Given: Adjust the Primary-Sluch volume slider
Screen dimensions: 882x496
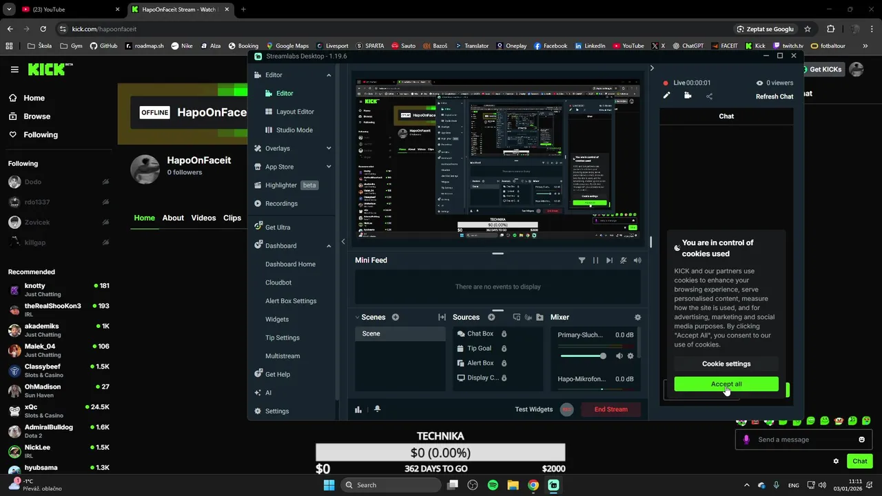Looking at the screenshot, I should pos(583,356).
